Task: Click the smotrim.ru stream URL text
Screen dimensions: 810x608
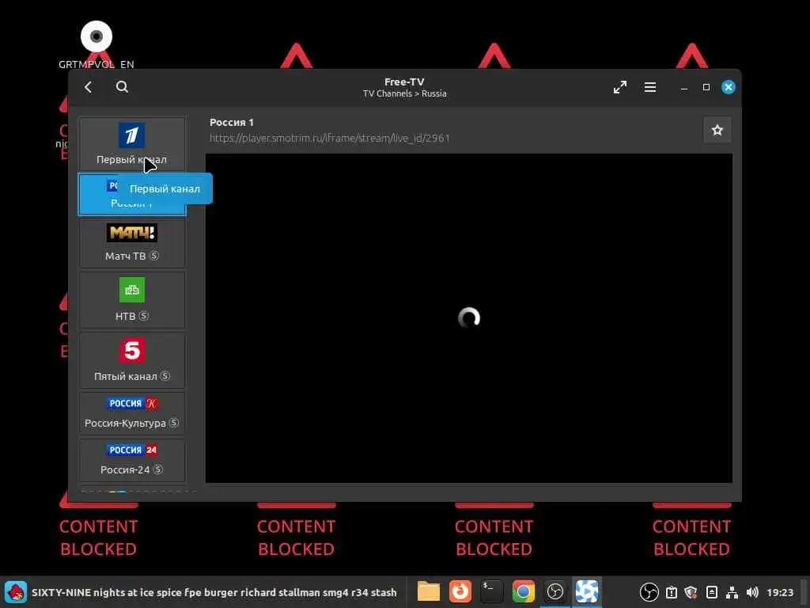Action: [x=330, y=138]
